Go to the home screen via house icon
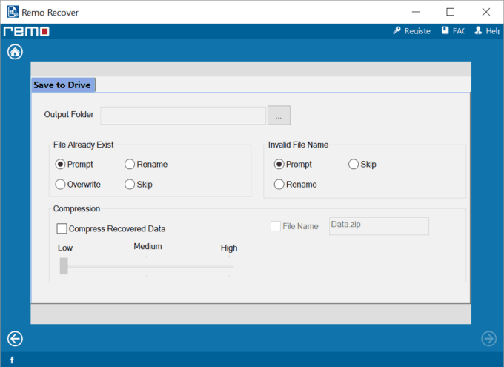The width and height of the screenshot is (504, 367). (x=15, y=52)
